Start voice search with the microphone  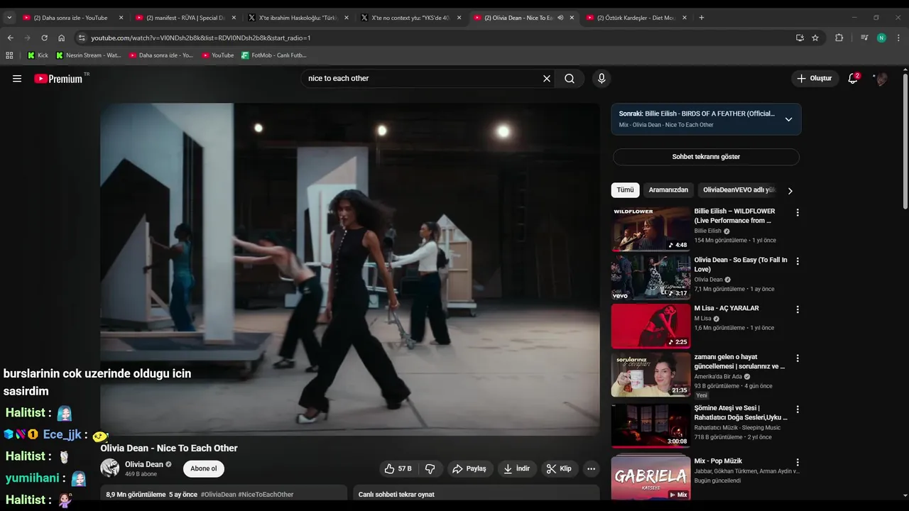tap(602, 79)
